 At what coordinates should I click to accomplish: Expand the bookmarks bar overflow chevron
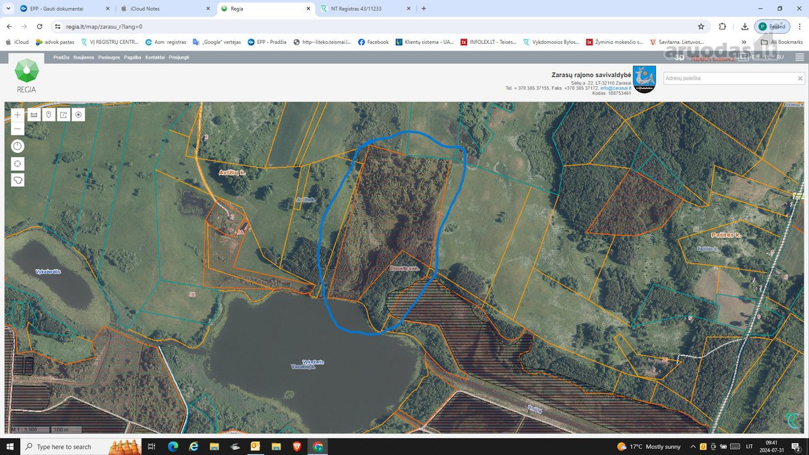pyautogui.click(x=744, y=42)
